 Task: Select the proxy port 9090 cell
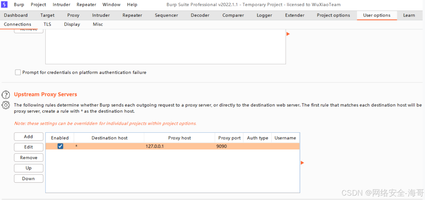(229, 146)
